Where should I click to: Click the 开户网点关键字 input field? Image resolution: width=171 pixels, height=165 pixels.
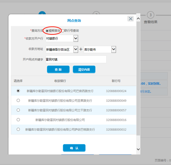click(x=76, y=59)
